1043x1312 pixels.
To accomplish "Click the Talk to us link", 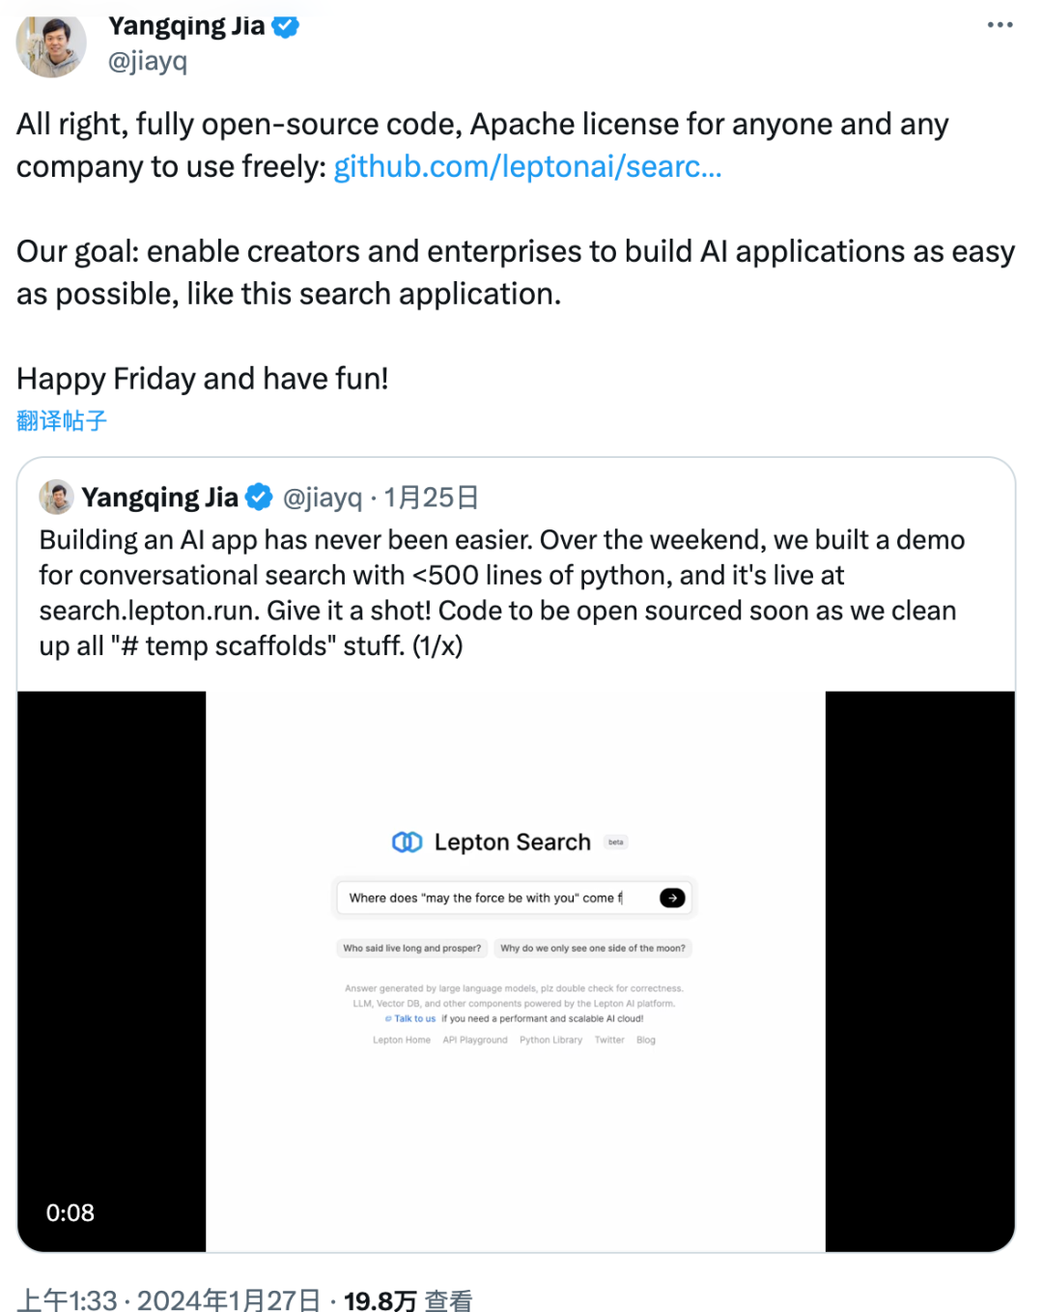I will (x=417, y=1018).
